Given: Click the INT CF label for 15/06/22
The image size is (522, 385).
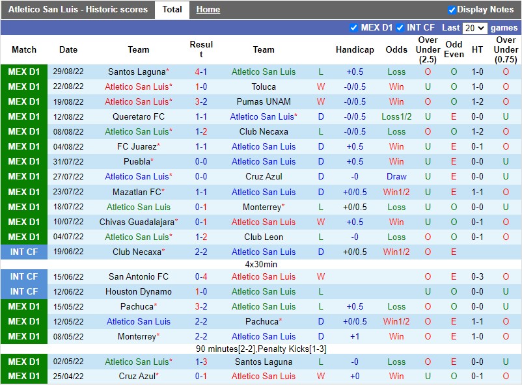Looking at the screenshot, I should pyautogui.click(x=24, y=277).
